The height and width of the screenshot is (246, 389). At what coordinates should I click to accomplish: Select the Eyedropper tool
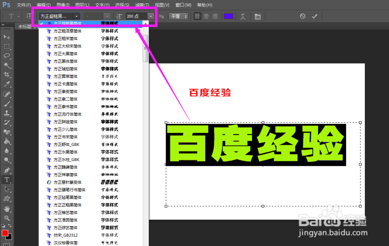click(x=6, y=84)
